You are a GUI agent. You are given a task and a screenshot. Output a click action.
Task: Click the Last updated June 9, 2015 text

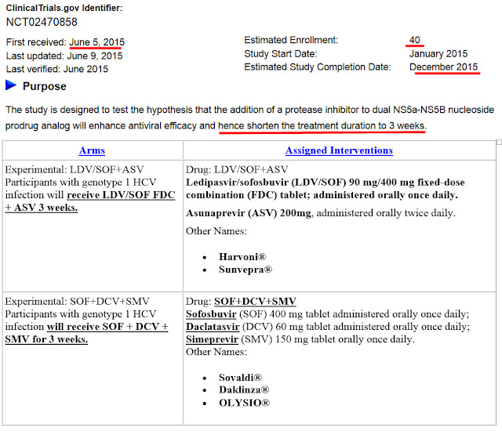pyautogui.click(x=64, y=56)
